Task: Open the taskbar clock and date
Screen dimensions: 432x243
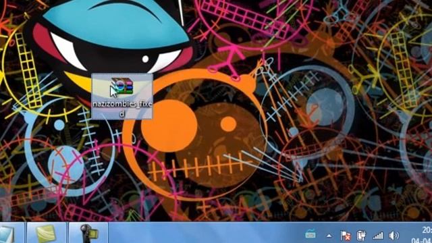Action: (x=422, y=234)
